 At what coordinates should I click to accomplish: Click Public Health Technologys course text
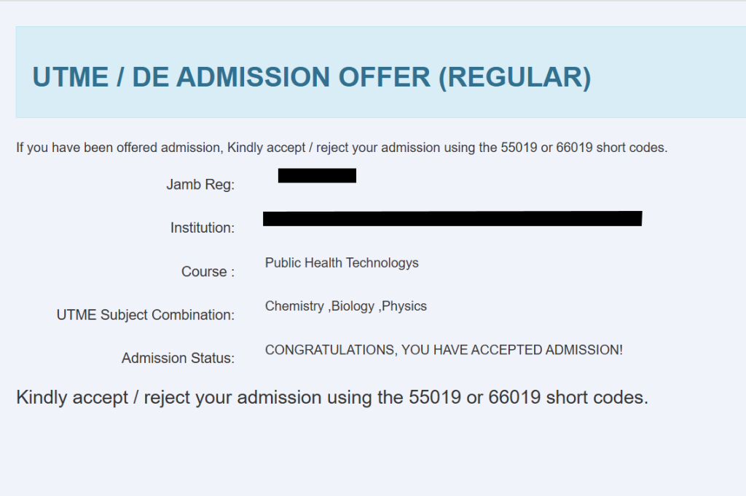coord(342,263)
